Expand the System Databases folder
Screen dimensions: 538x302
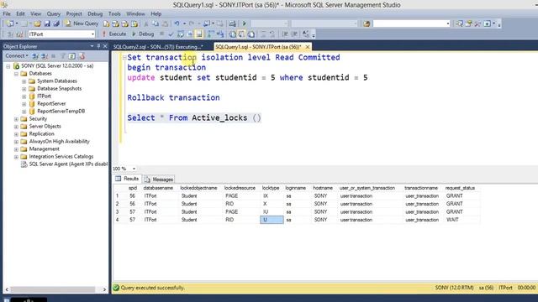tap(24, 81)
